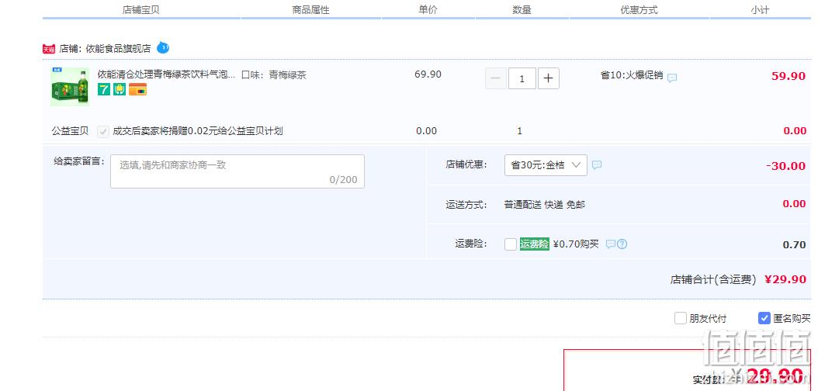The height and width of the screenshot is (391, 818).
Task: Click the 省10:火爆促销 discount text
Action: 632,75
